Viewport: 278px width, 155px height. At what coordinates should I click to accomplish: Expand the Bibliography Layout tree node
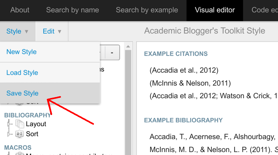[x=9, y=124]
